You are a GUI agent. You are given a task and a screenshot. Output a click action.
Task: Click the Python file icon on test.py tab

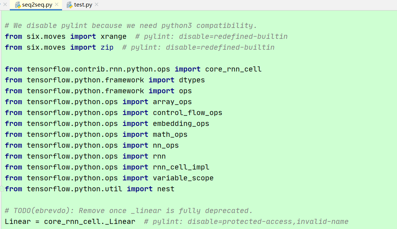(x=69, y=5)
